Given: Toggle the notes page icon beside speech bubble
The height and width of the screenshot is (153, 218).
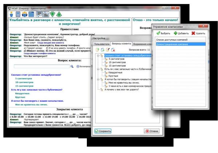Looking at the screenshot, I should click(x=46, y=14).
